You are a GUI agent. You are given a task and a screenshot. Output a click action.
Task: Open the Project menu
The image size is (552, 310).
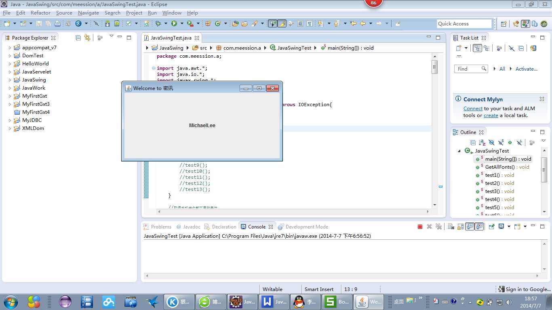pyautogui.click(x=134, y=13)
